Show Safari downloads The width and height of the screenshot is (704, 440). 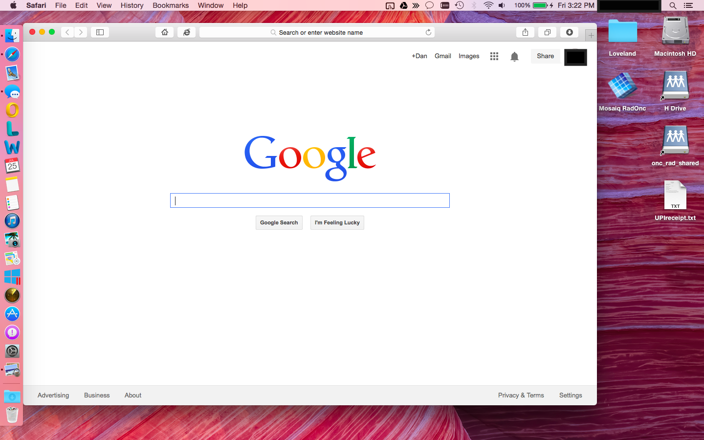[570, 32]
